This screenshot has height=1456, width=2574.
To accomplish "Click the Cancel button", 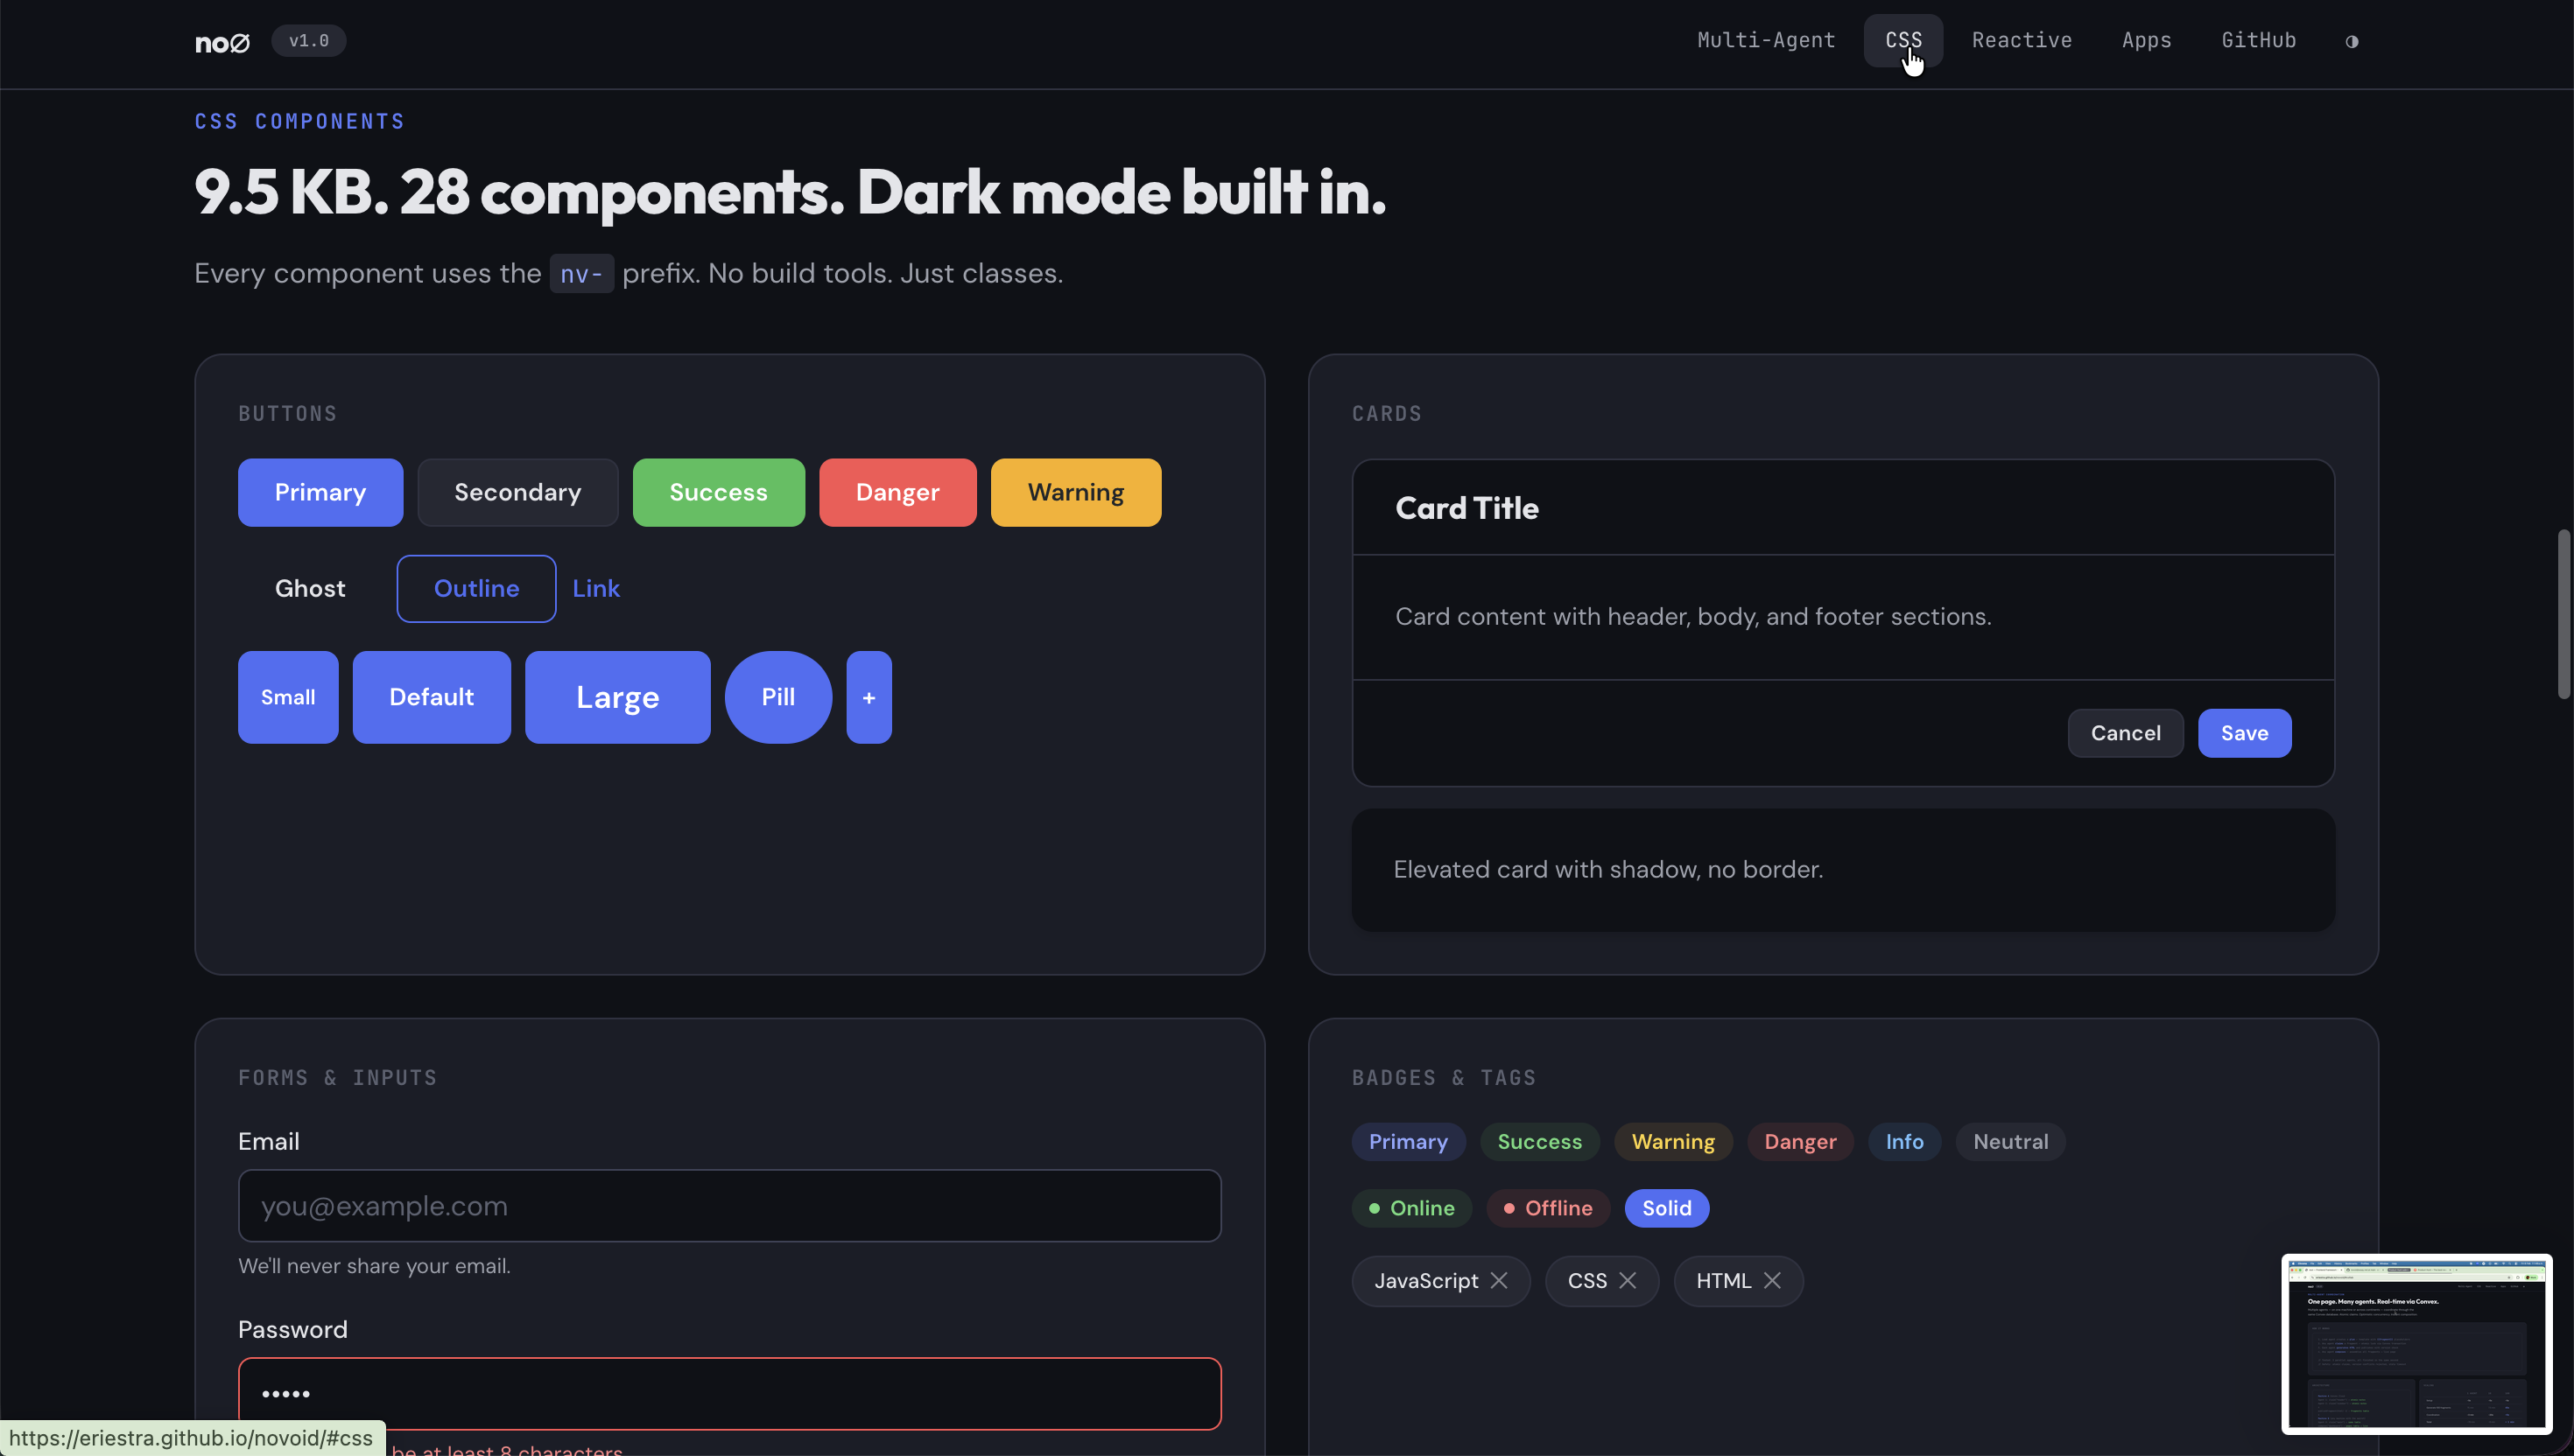I will pos(2125,733).
